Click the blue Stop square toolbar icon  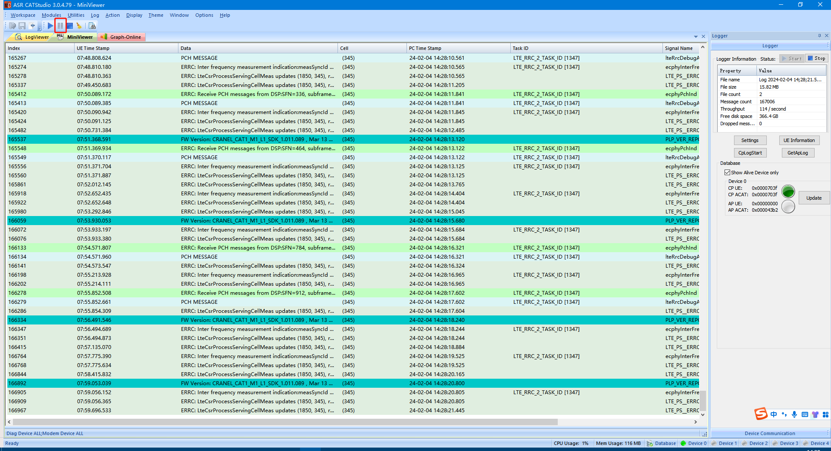[70, 26]
